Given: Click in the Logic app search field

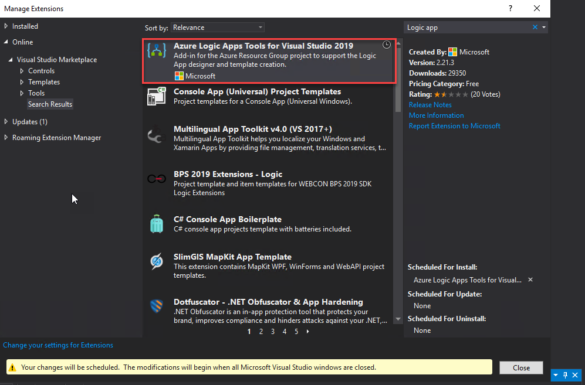Looking at the screenshot, I should pos(466,28).
